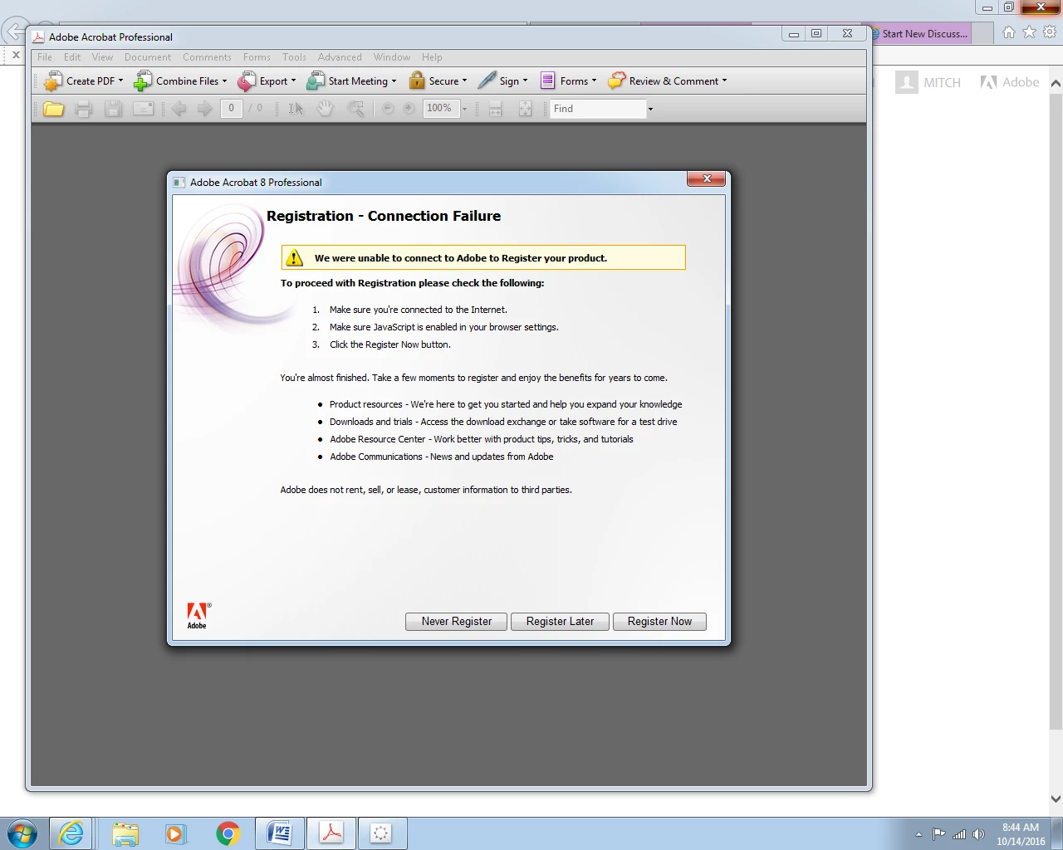
Task: Click the Register Later button
Action: click(560, 622)
